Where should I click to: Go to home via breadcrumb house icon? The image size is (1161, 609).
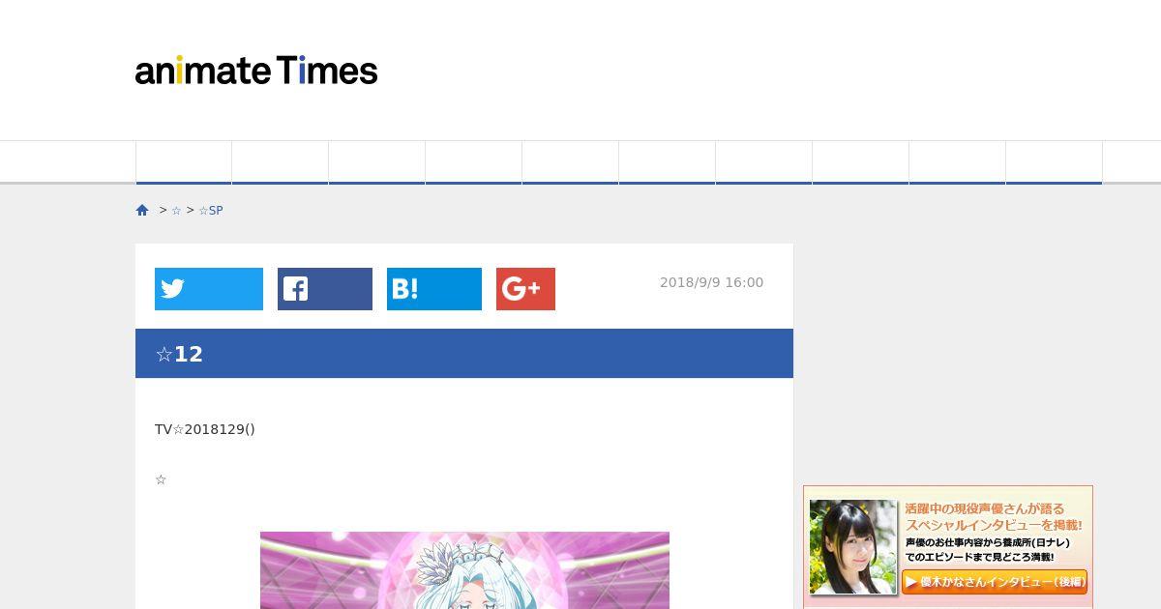pyautogui.click(x=142, y=210)
